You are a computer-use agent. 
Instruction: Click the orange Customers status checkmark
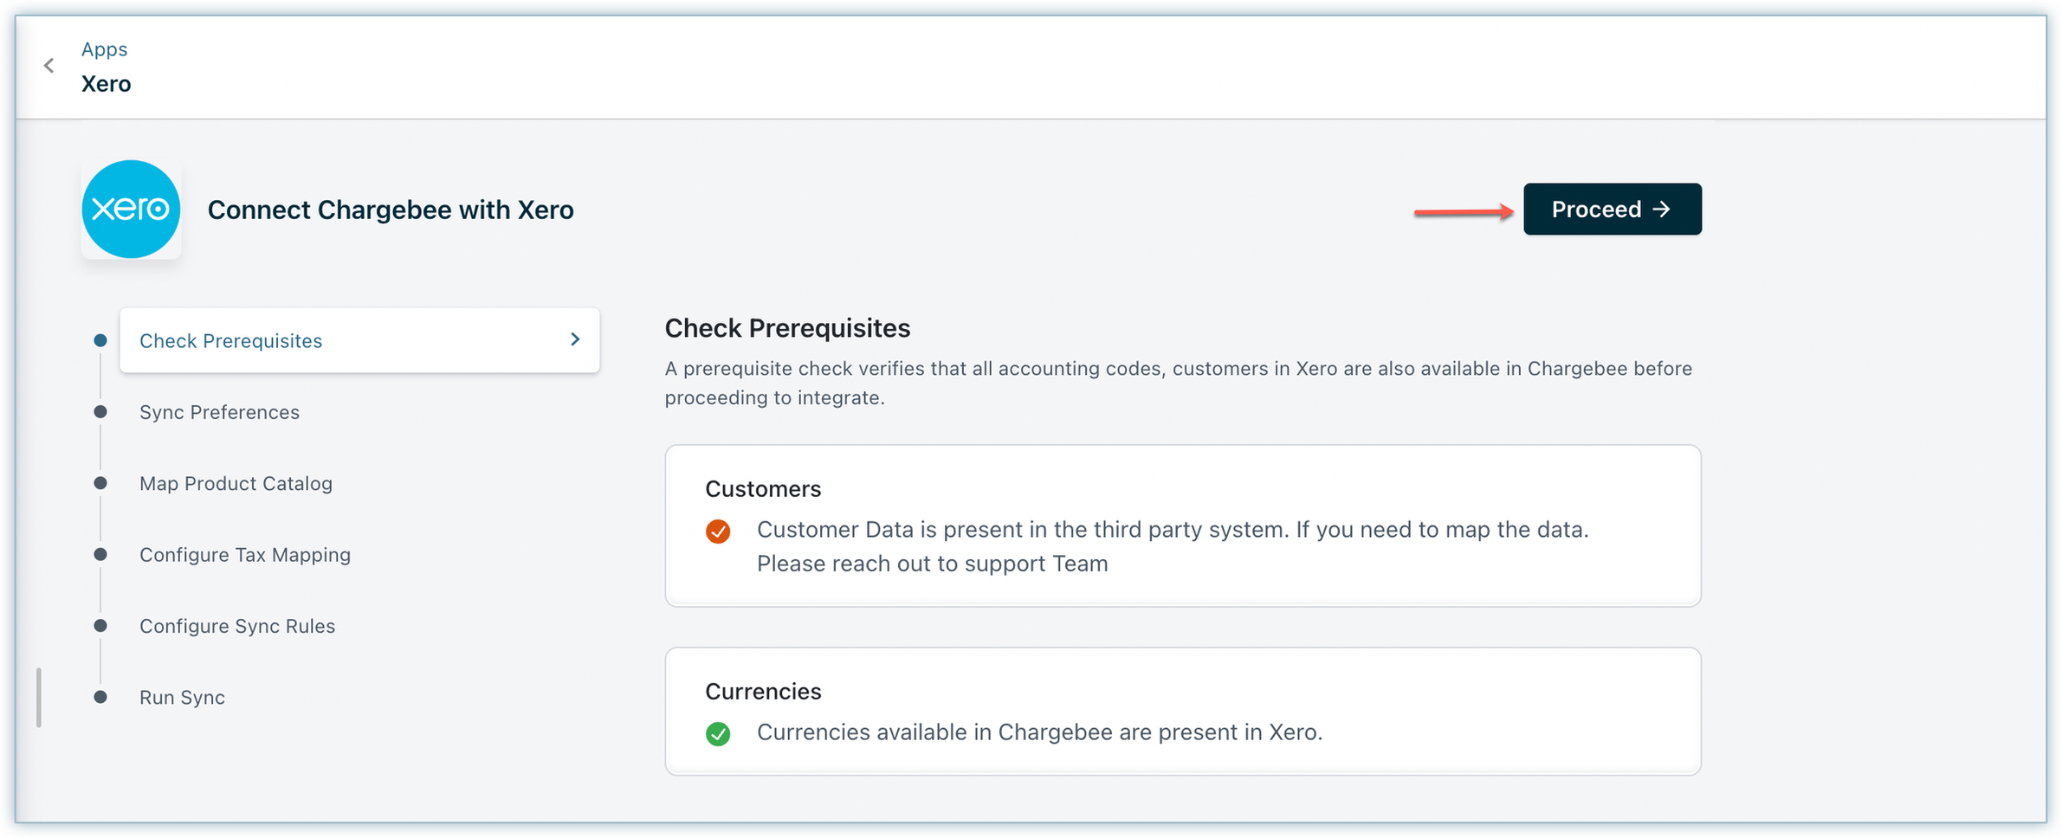[x=718, y=531]
